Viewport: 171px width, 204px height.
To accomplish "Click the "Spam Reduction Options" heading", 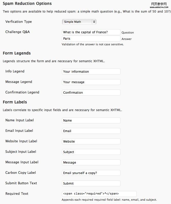I will tap(27, 4).
